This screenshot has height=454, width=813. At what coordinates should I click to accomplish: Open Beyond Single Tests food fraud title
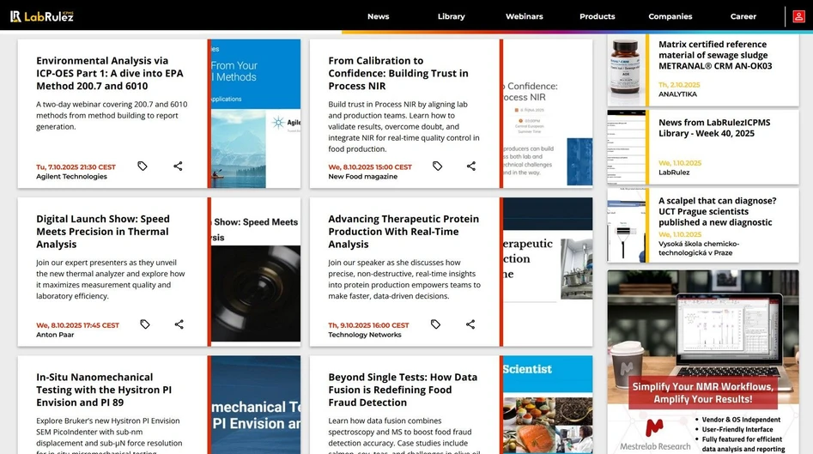point(403,390)
